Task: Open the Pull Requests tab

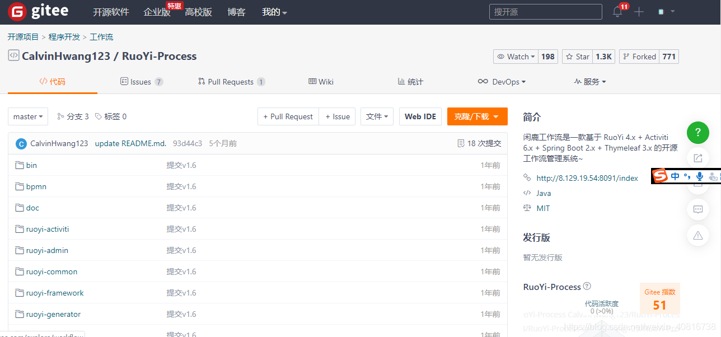Action: pyautogui.click(x=232, y=82)
